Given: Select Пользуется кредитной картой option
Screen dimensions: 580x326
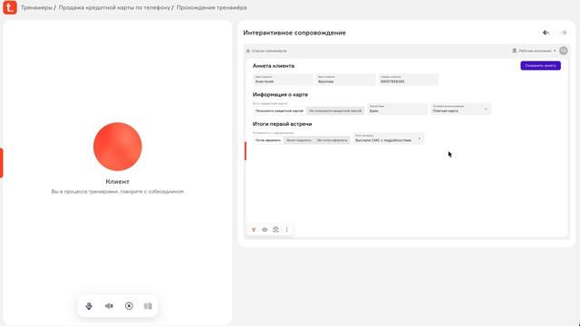Looking at the screenshot, I should pyautogui.click(x=279, y=110).
